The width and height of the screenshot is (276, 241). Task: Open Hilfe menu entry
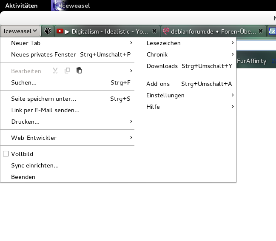click(x=186, y=107)
